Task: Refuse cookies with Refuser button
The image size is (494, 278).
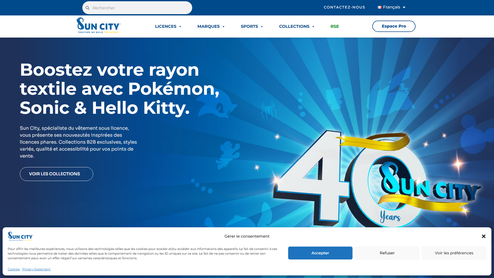Action: pyautogui.click(x=387, y=253)
